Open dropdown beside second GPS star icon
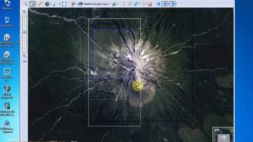 click(x=168, y=4)
